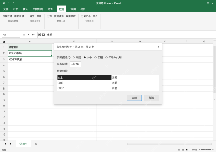The width and height of the screenshot is (216, 152).
Task: Confirm formula entry with the checkmark icon
Action: pos(28,35)
